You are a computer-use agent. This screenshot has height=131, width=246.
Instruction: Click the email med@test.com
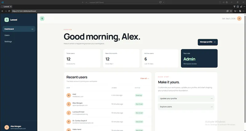pyautogui.click(x=78, y=97)
